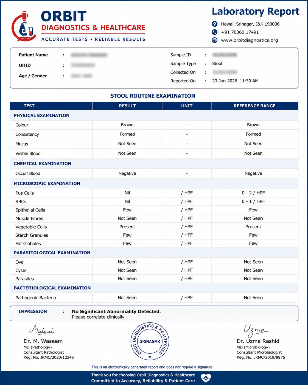Select the Colour test row label
This screenshot has width=308, height=385.
point(22,125)
